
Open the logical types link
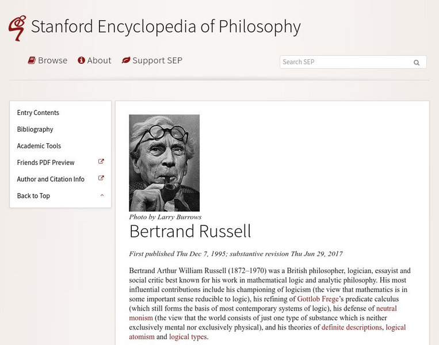[188, 336]
